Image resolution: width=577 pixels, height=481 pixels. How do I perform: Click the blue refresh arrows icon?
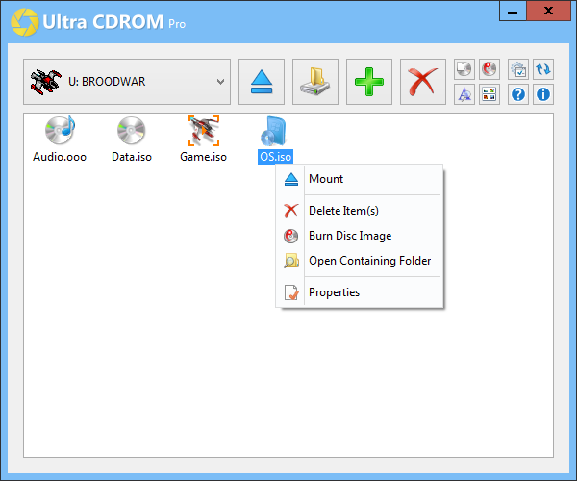543,69
